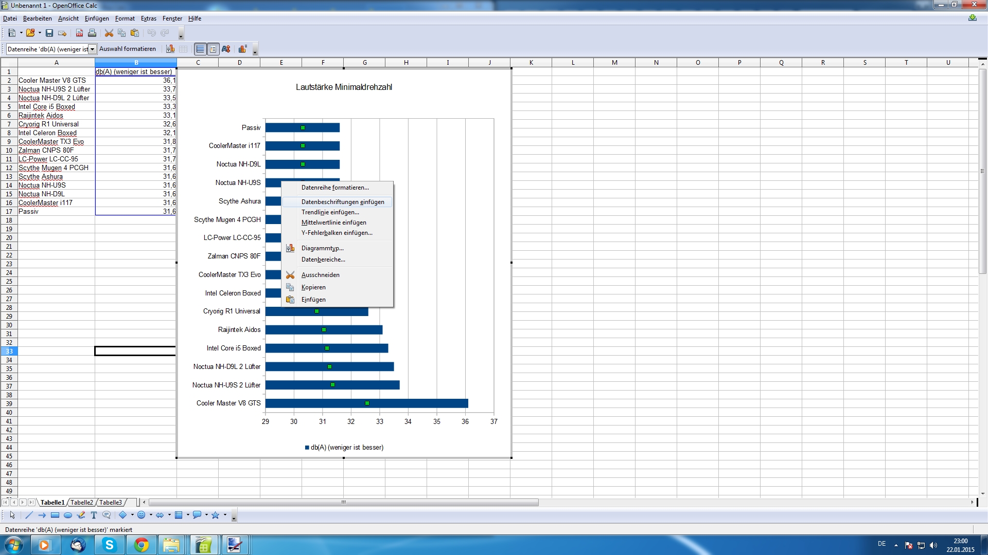Screen dimensions: 988x555
Task: Select the Freeform line pencil tool
Action: 81,515
